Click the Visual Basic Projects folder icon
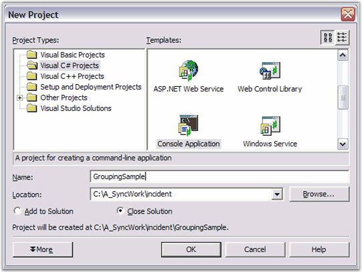 pos(31,55)
